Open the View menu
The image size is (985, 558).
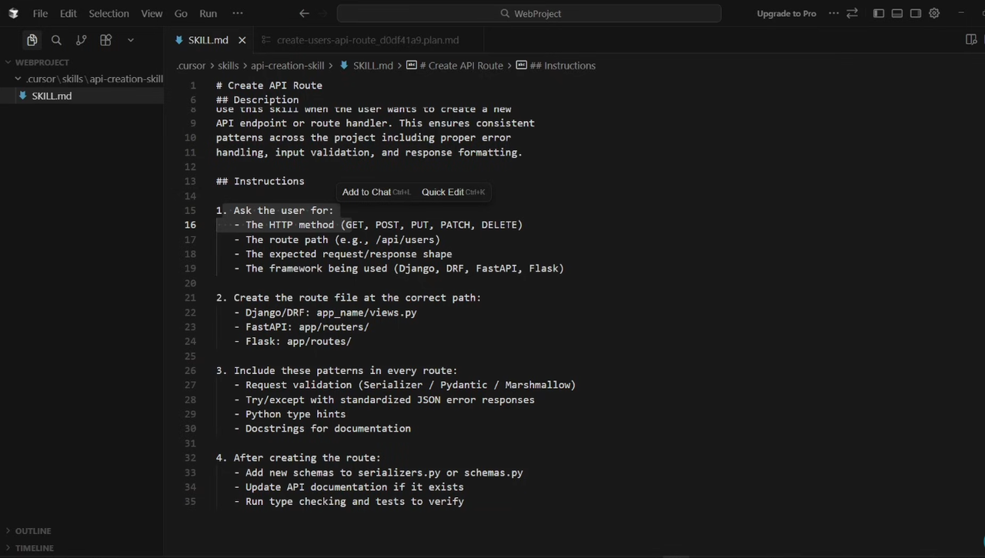pyautogui.click(x=152, y=13)
